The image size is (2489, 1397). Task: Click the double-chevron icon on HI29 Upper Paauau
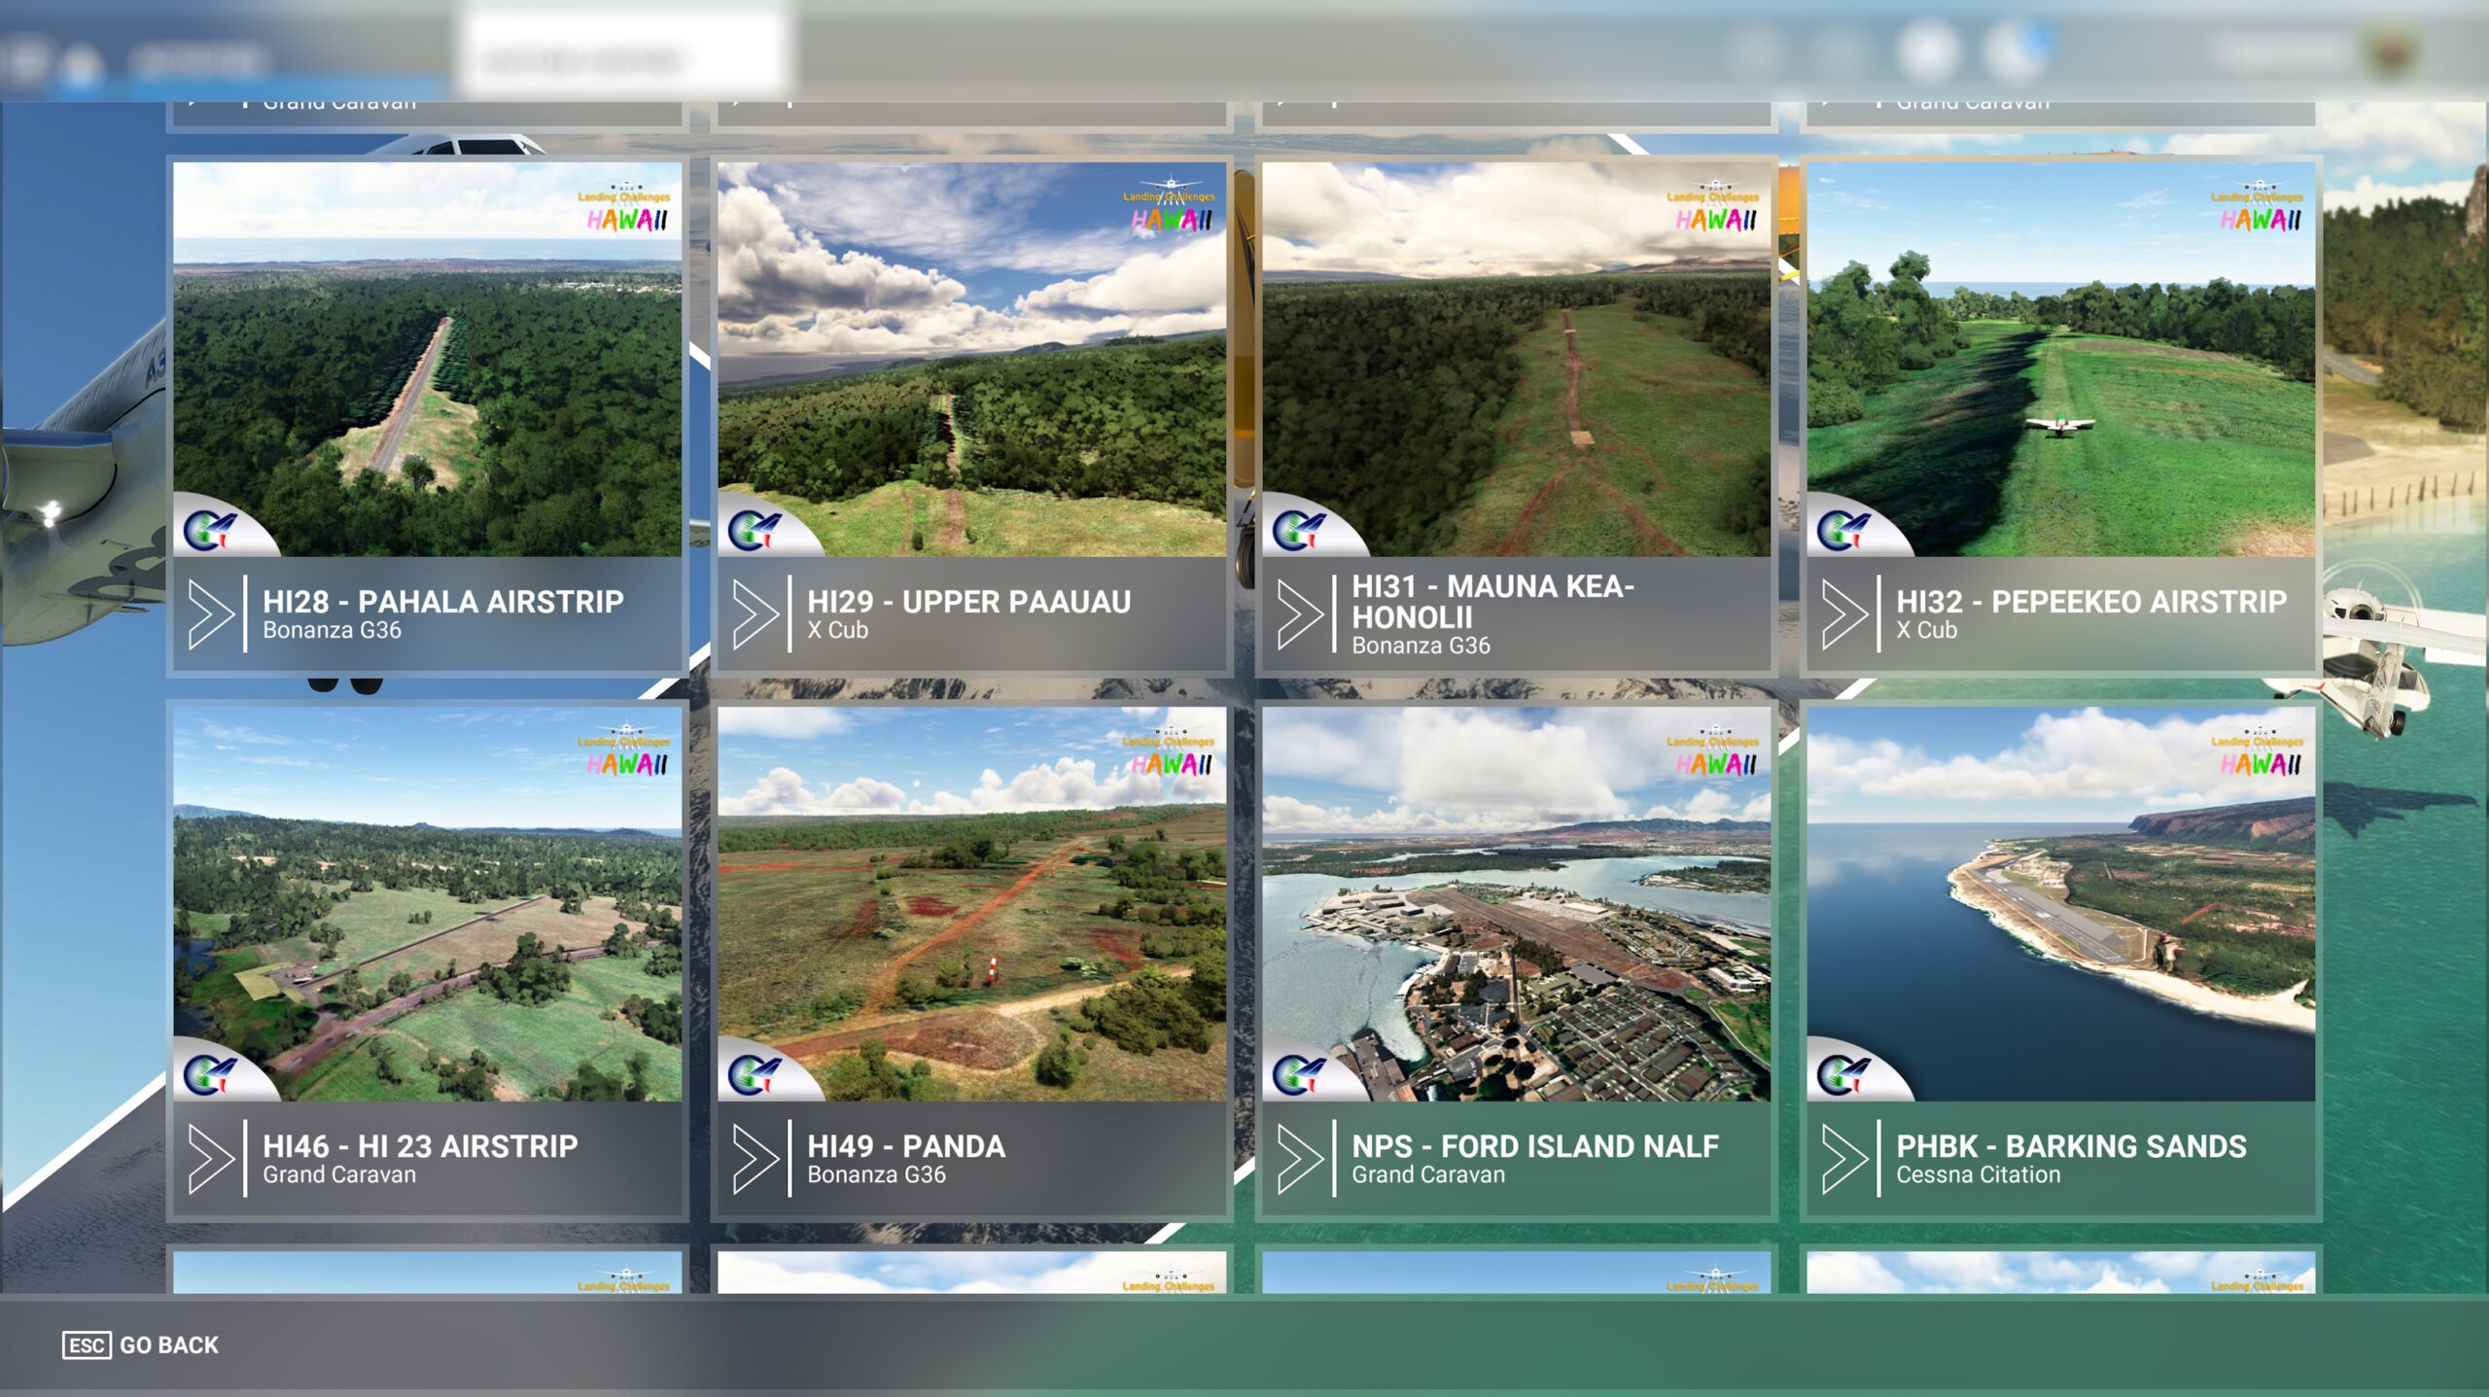tap(755, 614)
